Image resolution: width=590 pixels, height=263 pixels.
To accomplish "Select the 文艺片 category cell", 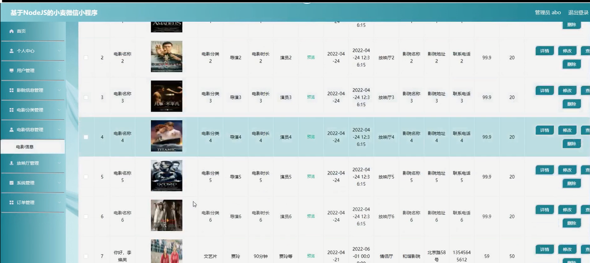I will click(x=210, y=256).
